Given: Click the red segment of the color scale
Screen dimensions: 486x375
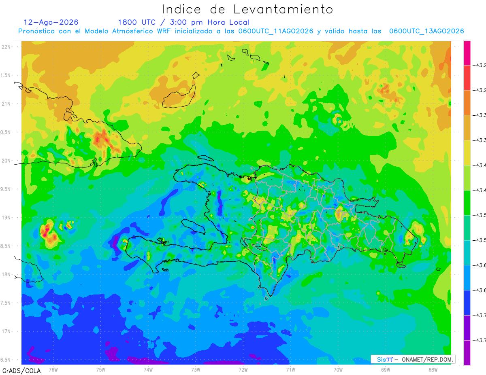Looking at the screenshot, I should pyautogui.click(x=467, y=78).
